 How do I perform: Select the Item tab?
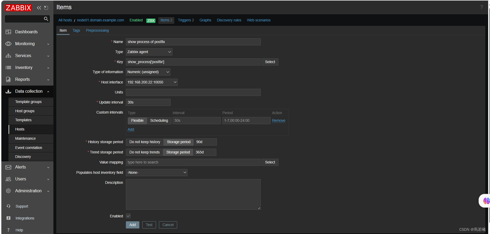coord(63,30)
